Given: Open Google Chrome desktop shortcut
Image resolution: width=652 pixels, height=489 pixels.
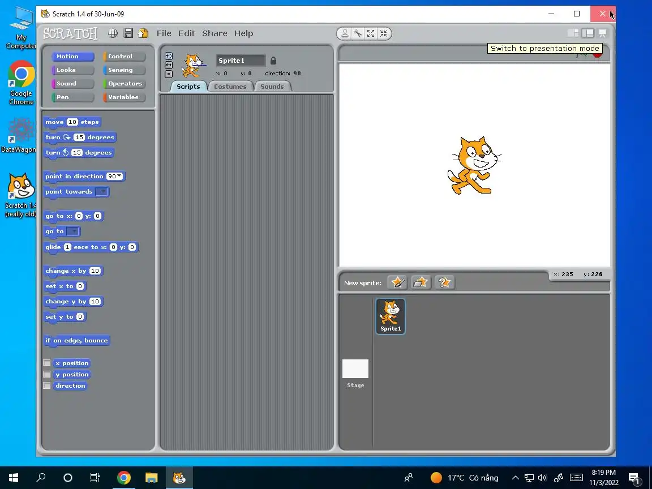Looking at the screenshot, I should [x=21, y=83].
